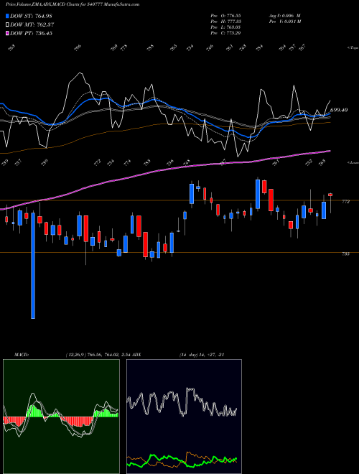Click the MACD '(12,26,9)' parameter values text
Image resolution: width=359 pixels, height=474 pixels.
[x=98, y=355]
